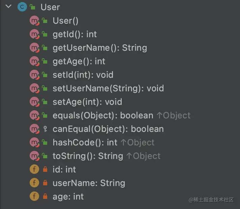Select setAge(int): void method

[87, 102]
